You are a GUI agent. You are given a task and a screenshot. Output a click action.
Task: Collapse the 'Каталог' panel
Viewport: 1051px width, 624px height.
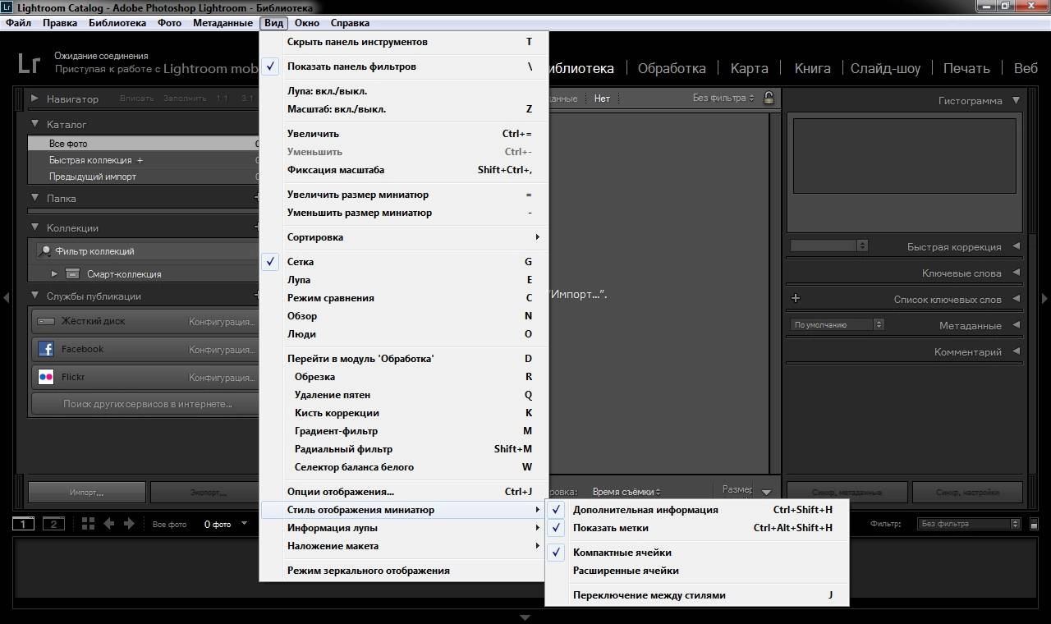(35, 125)
